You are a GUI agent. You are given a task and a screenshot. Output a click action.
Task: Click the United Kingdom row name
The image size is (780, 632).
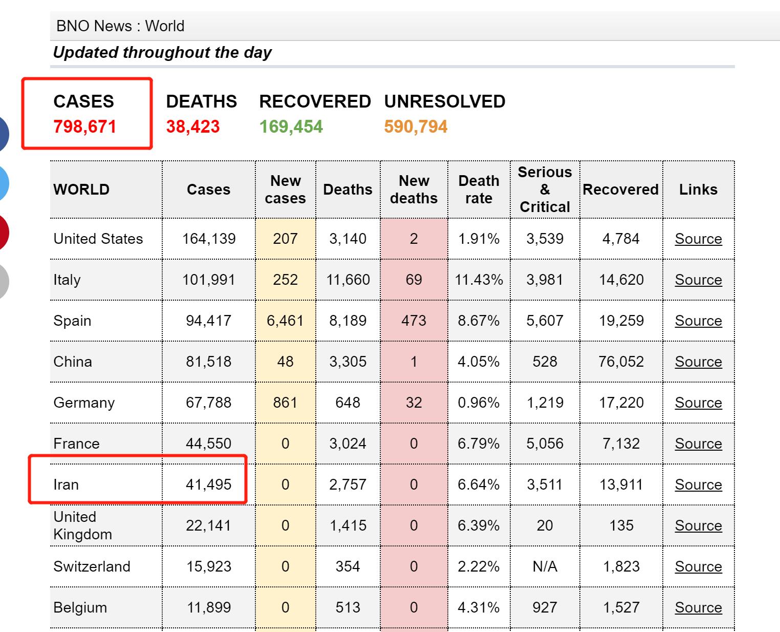(82, 525)
